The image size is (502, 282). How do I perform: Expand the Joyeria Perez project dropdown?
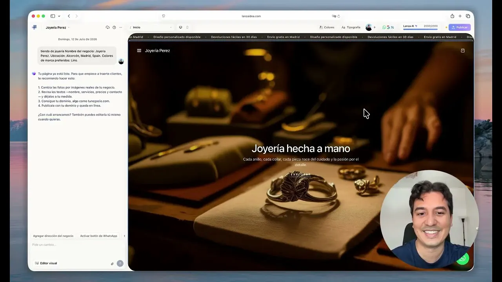(57, 27)
